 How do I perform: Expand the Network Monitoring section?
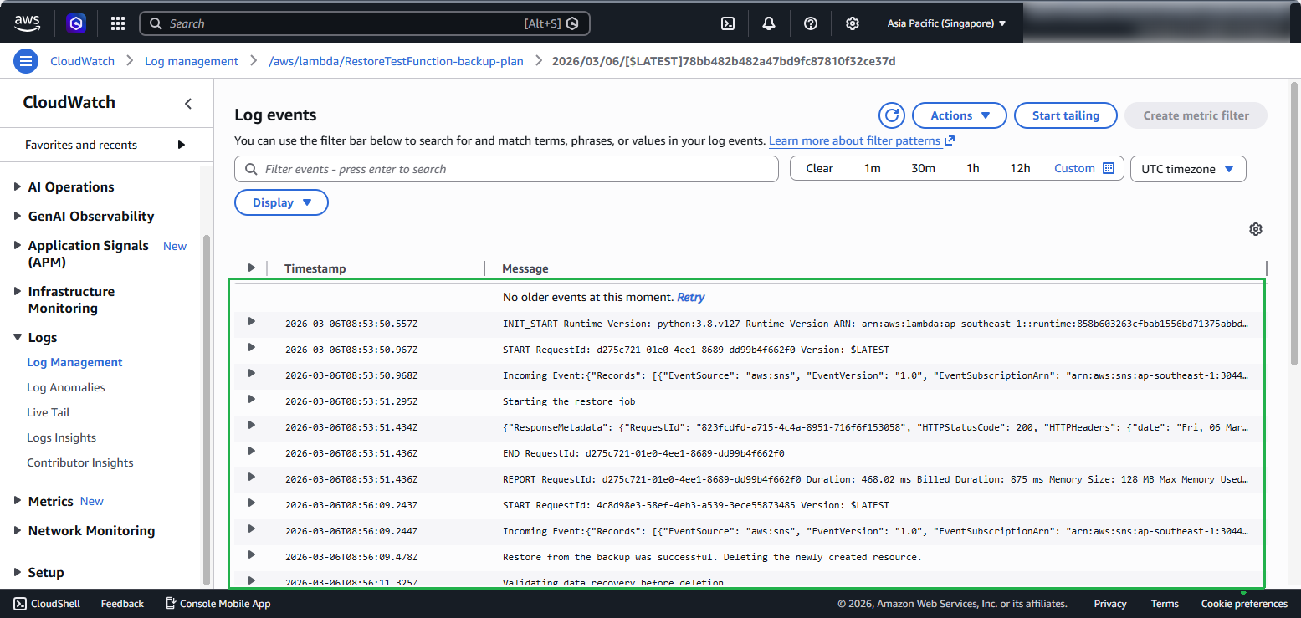click(18, 530)
